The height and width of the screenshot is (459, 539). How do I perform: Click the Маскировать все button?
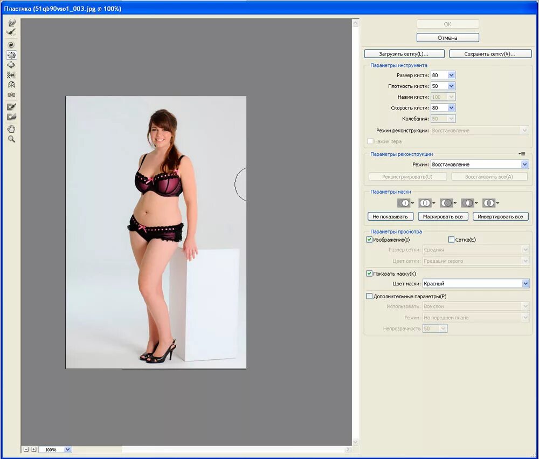click(443, 216)
